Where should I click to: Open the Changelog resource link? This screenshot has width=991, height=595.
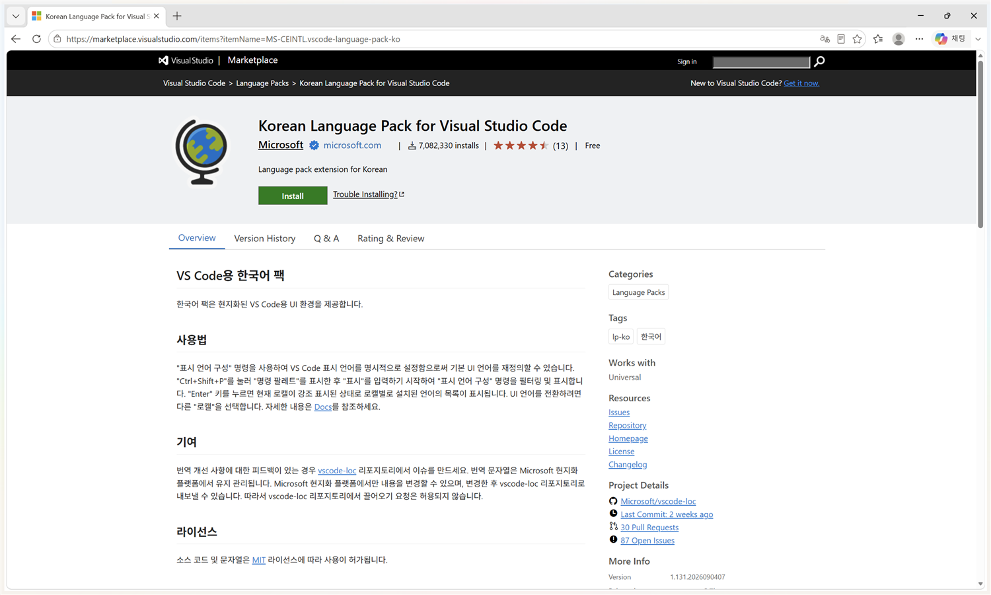pos(628,465)
